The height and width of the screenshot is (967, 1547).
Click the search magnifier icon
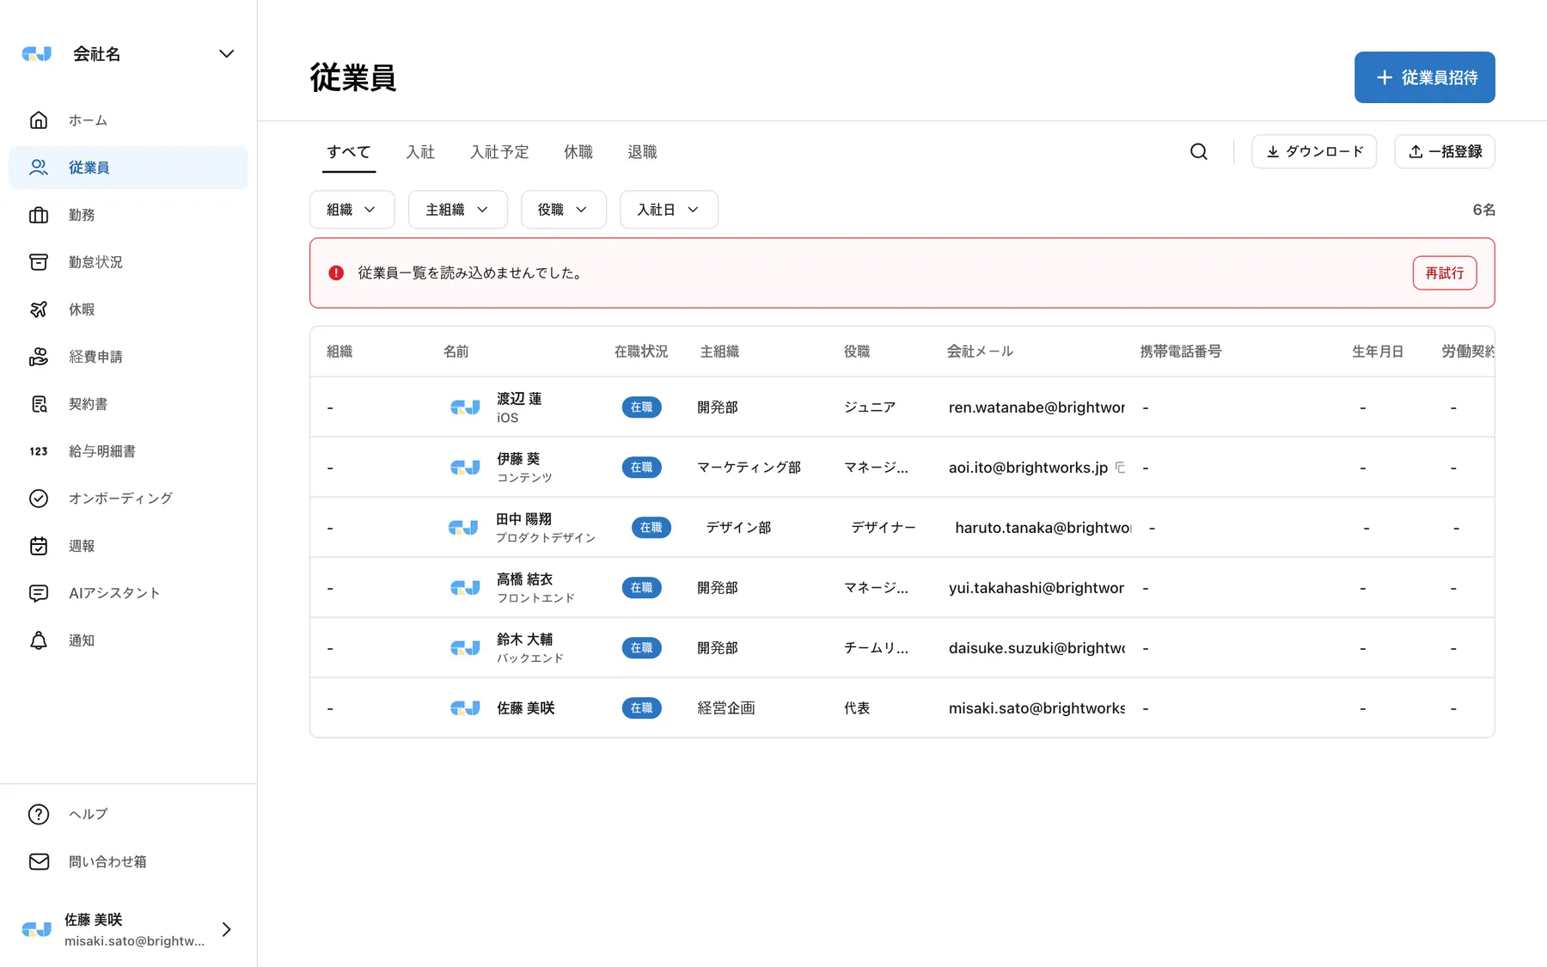1199,152
